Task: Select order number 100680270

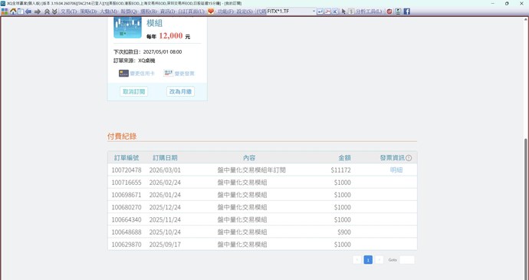Action: [x=127, y=207]
